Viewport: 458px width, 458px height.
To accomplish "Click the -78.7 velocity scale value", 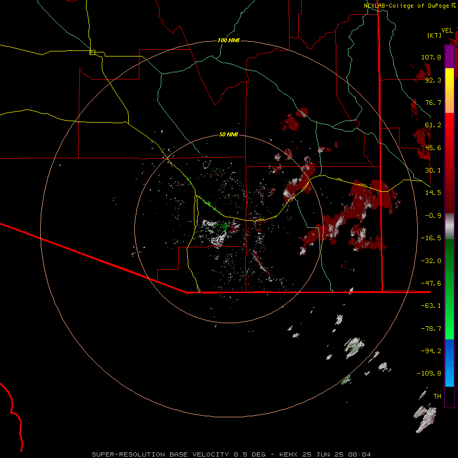I will (x=431, y=329).
